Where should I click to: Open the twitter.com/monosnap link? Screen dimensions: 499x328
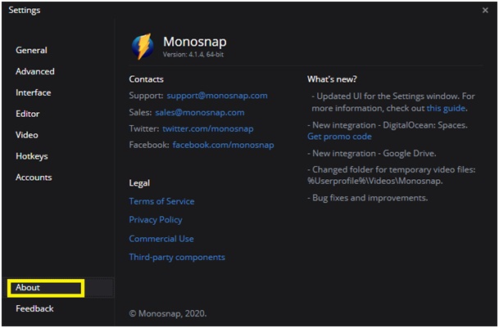coord(208,128)
